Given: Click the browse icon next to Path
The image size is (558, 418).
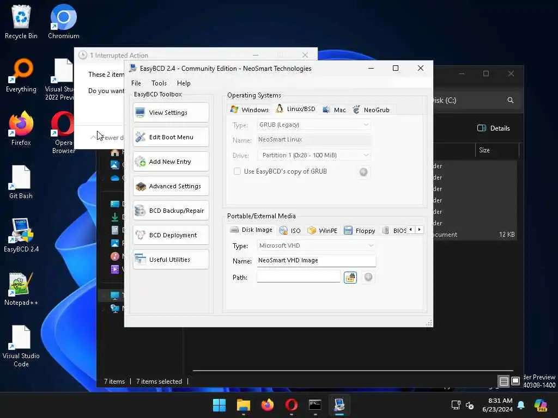Looking at the screenshot, I should 350,277.
